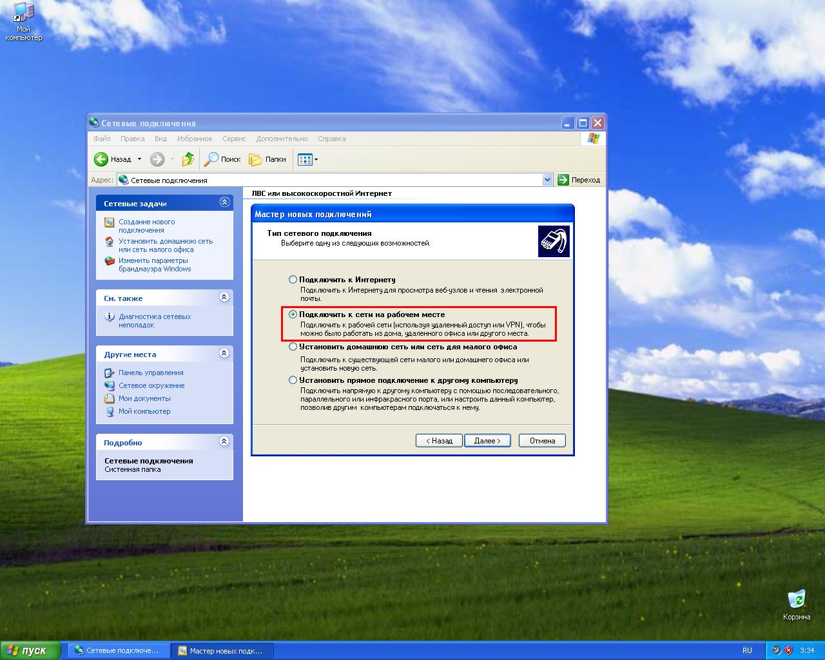Click the 'Далее >' wizard button
The image size is (825, 660).
pos(487,441)
